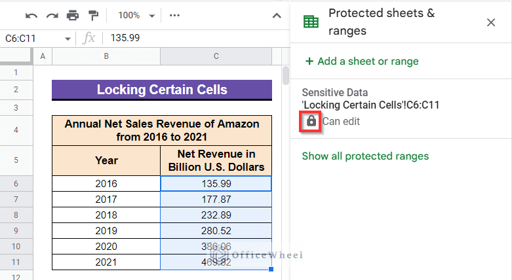Select row 2 header
The image size is (512, 280).
click(x=16, y=90)
